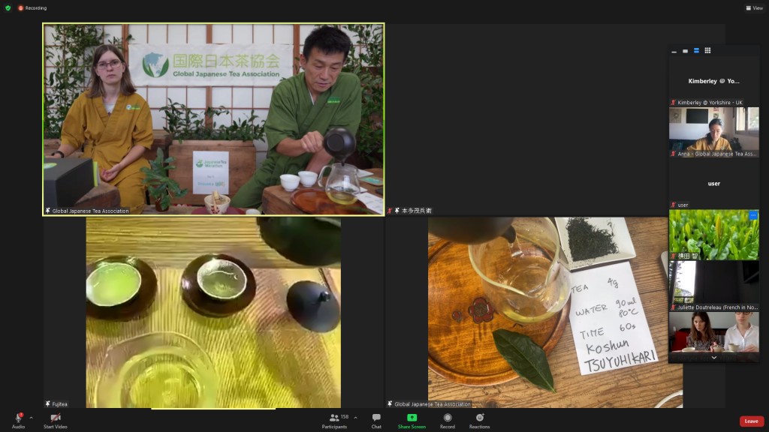Click the green encryption shield icon
Screen dimensions: 769x432
8,8
